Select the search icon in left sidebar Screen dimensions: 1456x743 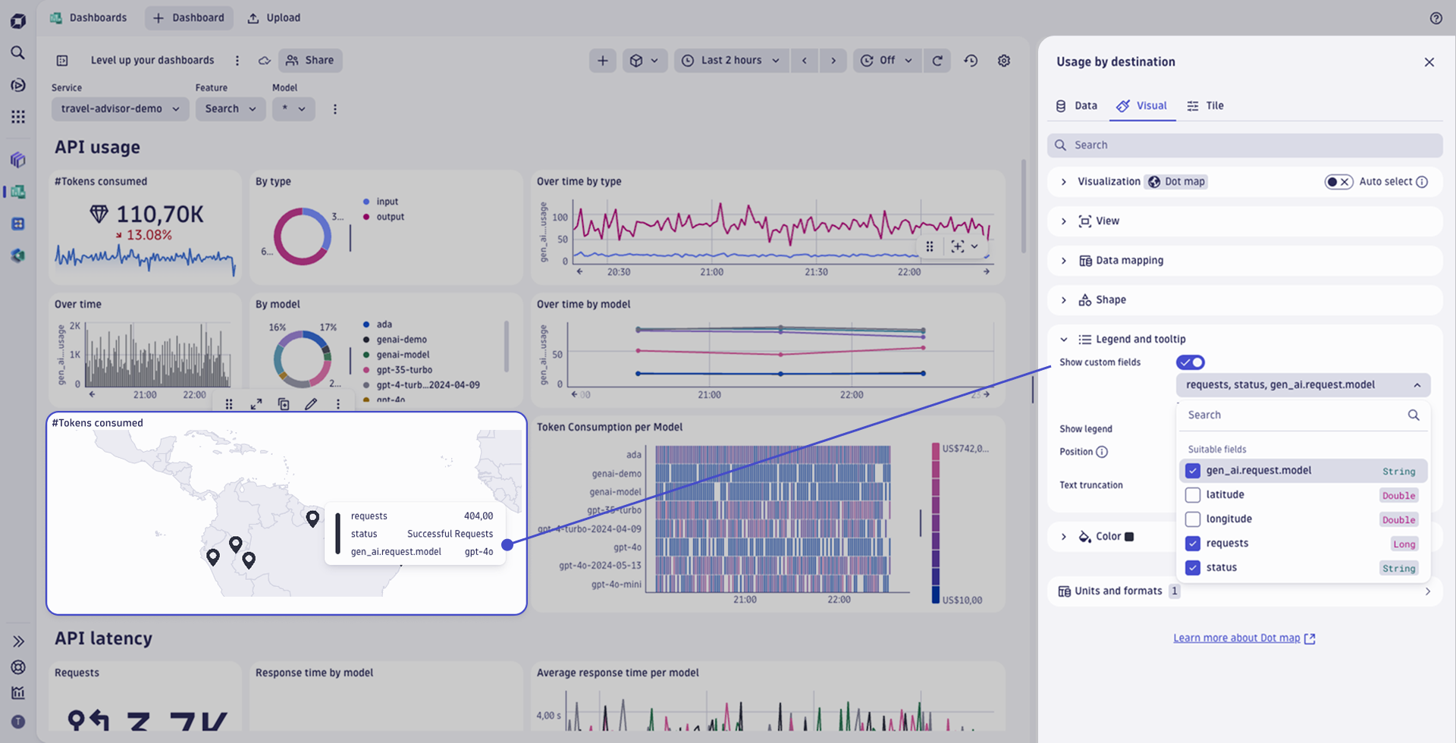(x=18, y=52)
